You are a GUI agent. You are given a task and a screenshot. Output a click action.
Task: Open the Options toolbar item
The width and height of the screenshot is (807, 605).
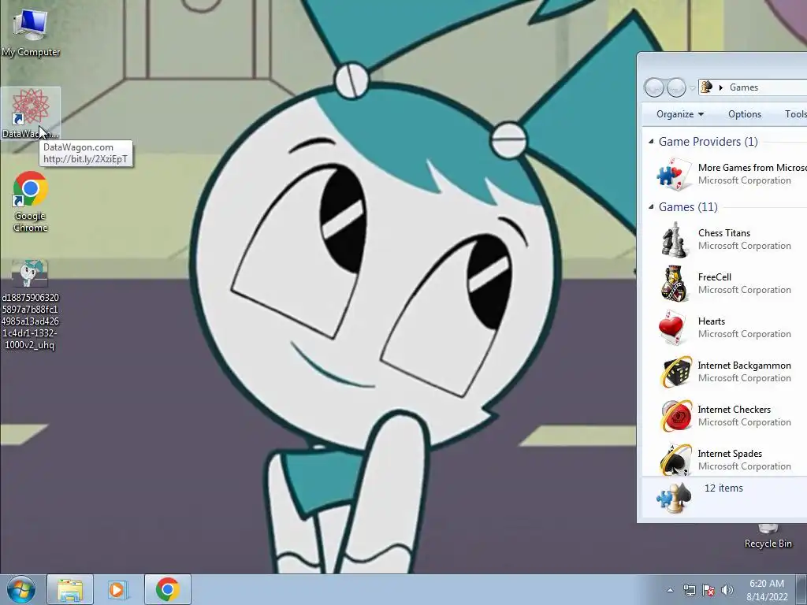click(745, 114)
